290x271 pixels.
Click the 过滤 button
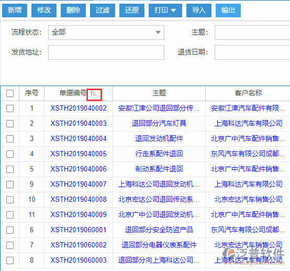pos(103,10)
